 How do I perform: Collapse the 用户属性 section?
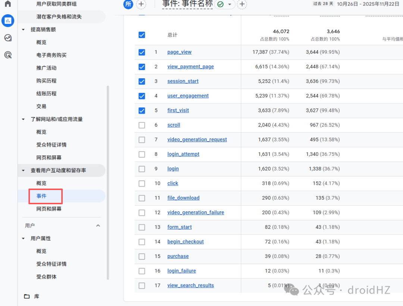pyautogui.click(x=24, y=239)
